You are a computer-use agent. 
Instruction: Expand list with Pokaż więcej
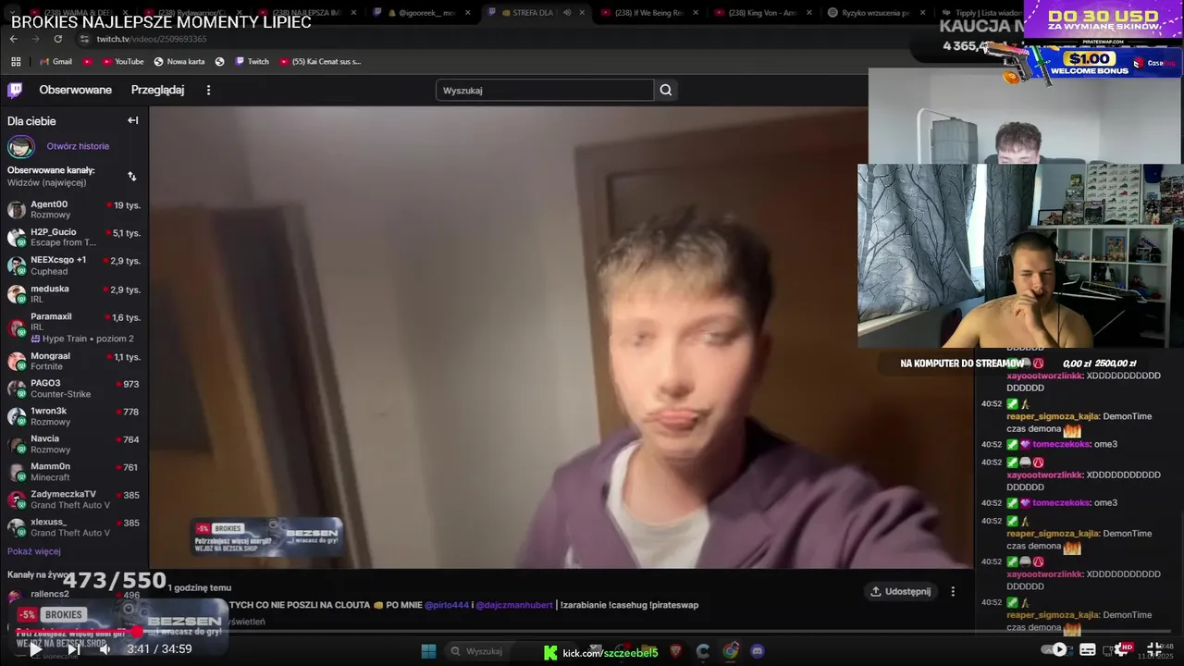(34, 551)
